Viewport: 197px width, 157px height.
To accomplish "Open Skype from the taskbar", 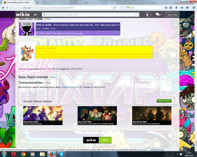I will [x=61, y=154].
